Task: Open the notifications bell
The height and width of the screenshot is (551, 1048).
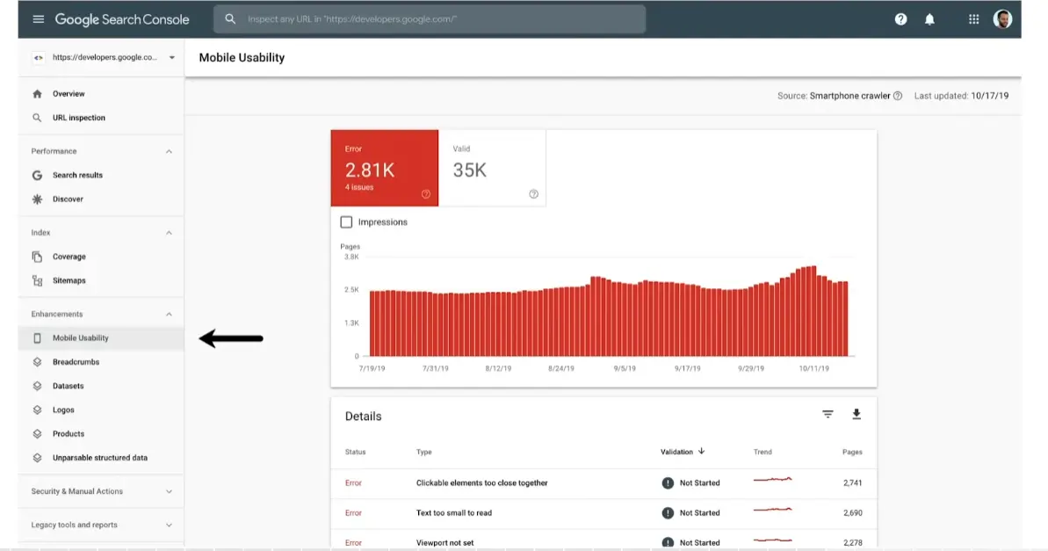Action: click(929, 19)
